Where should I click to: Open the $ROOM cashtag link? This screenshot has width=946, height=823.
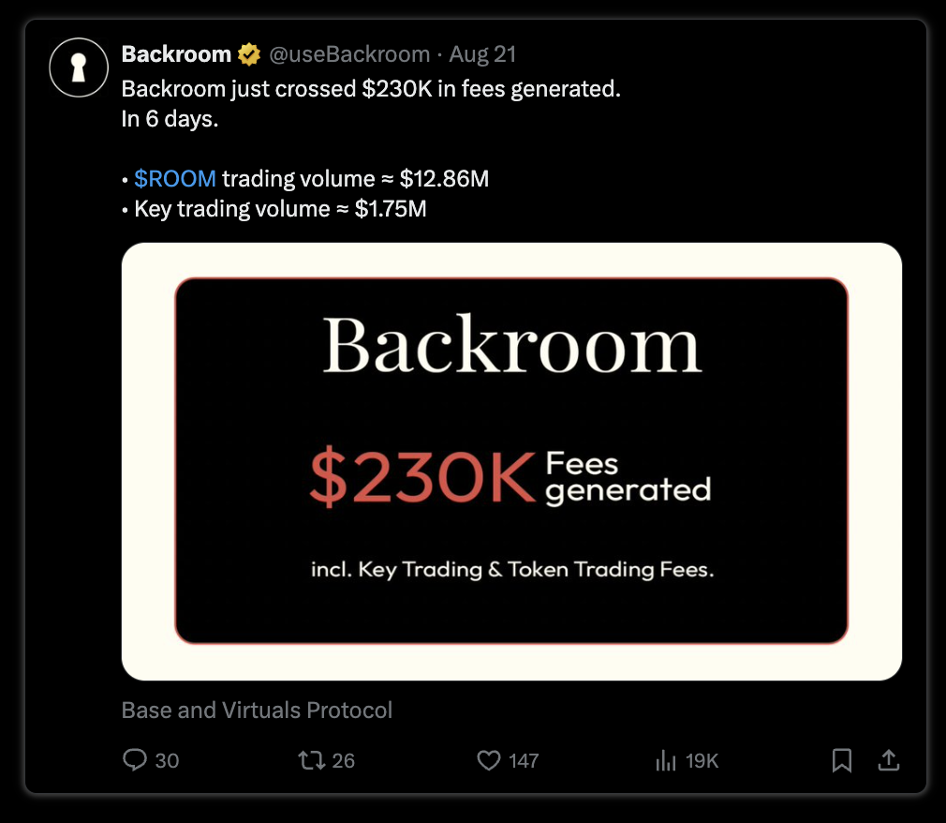coord(175,179)
